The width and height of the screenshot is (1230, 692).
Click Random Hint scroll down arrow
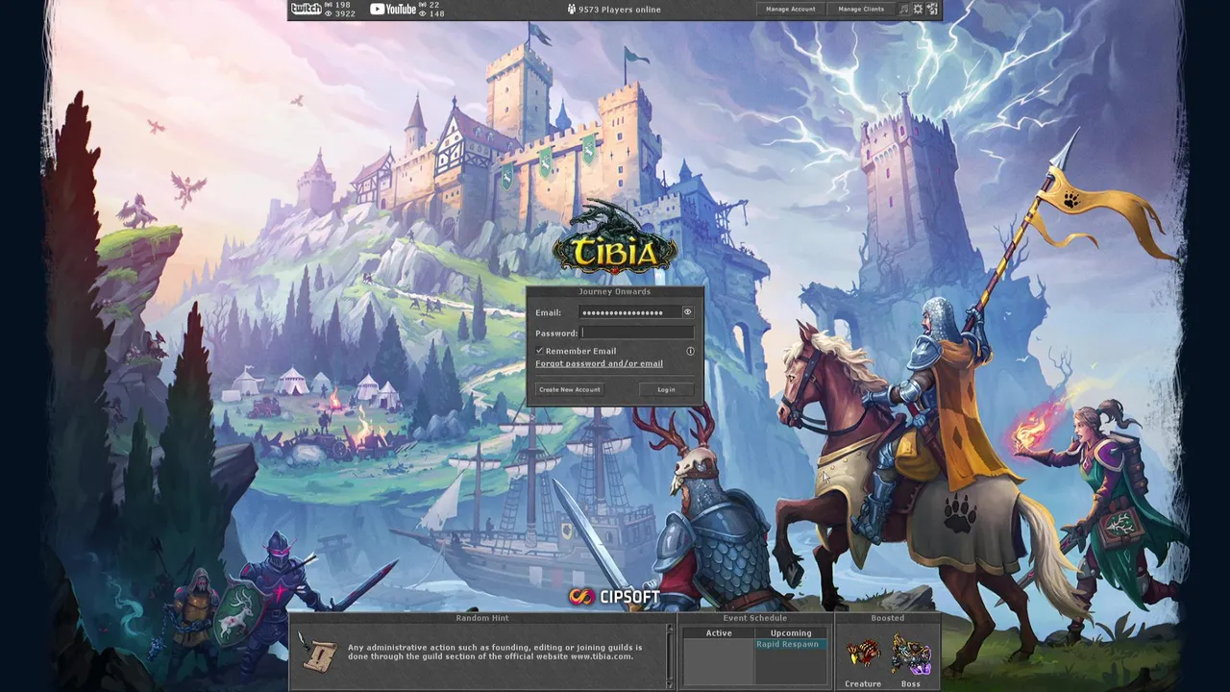point(670,684)
